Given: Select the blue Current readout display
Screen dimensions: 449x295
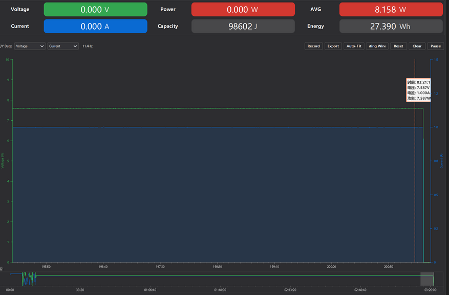Looking at the screenshot, I should pos(95,26).
